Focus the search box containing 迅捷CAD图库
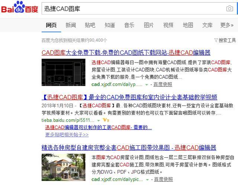 point(139,9)
